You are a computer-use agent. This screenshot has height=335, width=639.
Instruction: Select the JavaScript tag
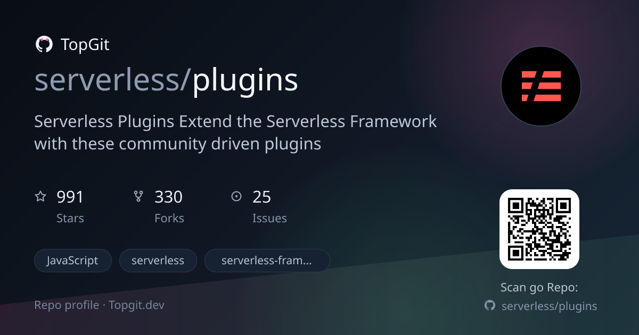click(73, 261)
